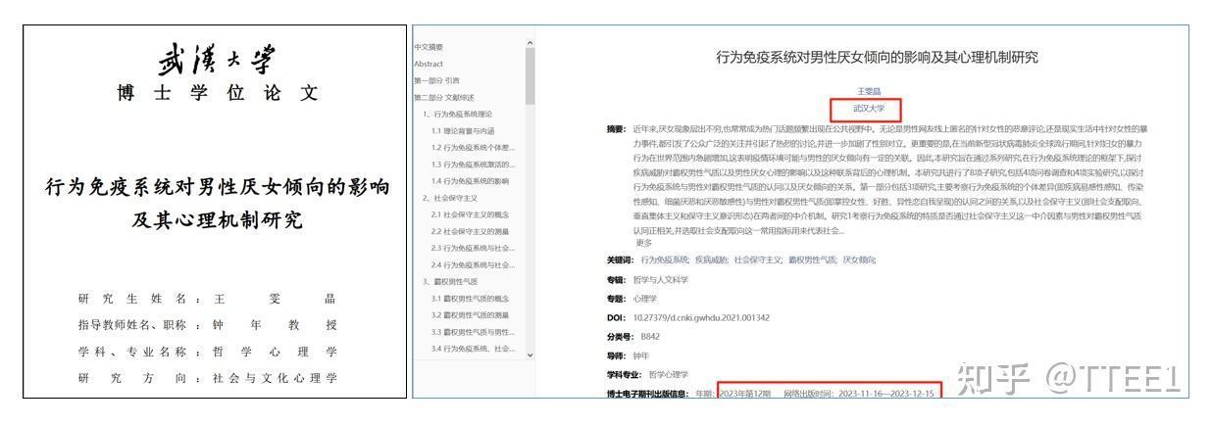
Task: Click the thesis title on the cover page
Action: (x=218, y=203)
